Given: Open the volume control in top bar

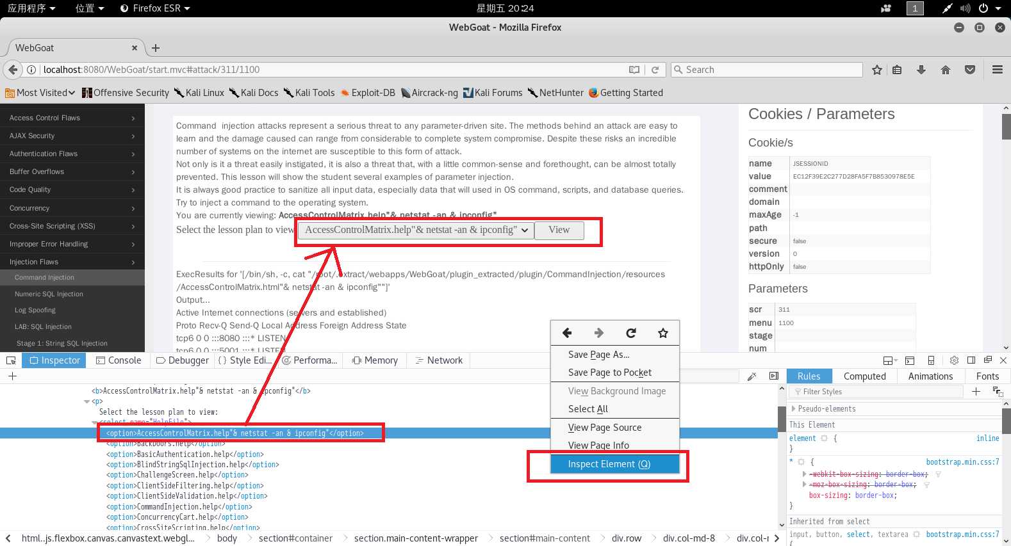Looking at the screenshot, I should click(x=965, y=8).
